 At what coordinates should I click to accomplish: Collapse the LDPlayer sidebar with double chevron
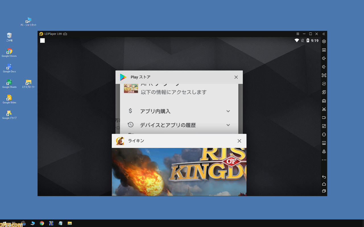324,34
